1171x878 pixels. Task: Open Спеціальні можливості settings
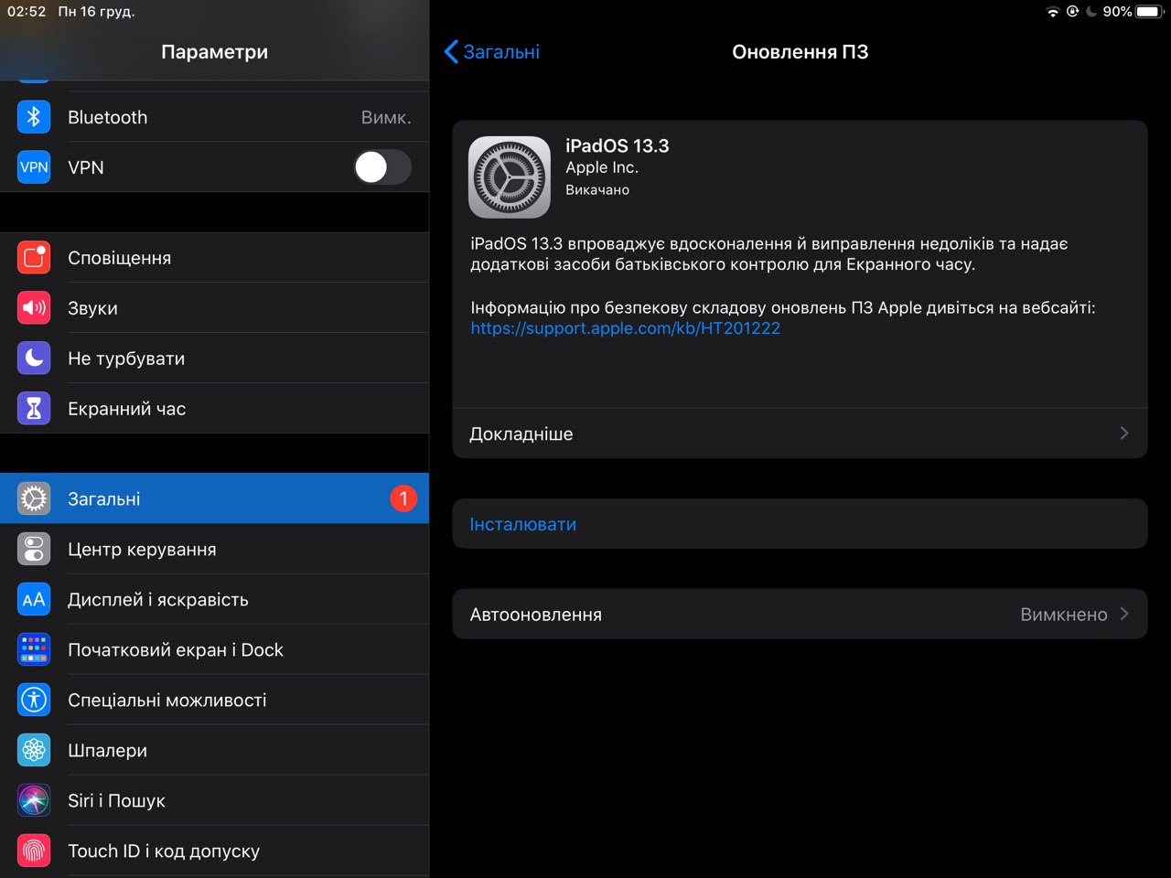[x=214, y=700]
